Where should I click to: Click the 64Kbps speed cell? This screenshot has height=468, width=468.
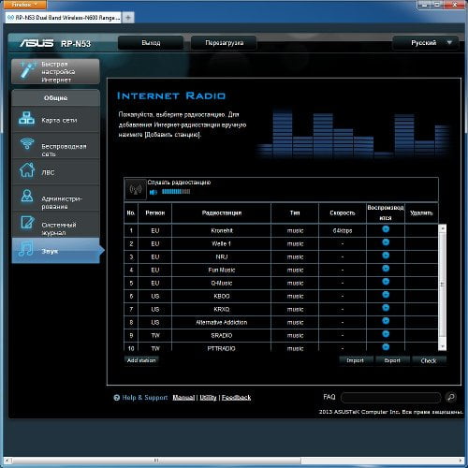343,230
